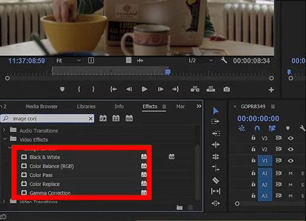This screenshot has width=306, height=221.
Task: Show hidden panel tabs double chevron
Action: click(199, 106)
